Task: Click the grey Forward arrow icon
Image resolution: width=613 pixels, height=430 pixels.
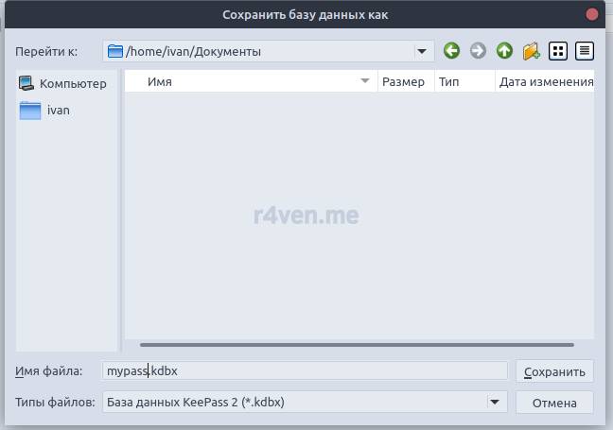Action: coord(478,51)
